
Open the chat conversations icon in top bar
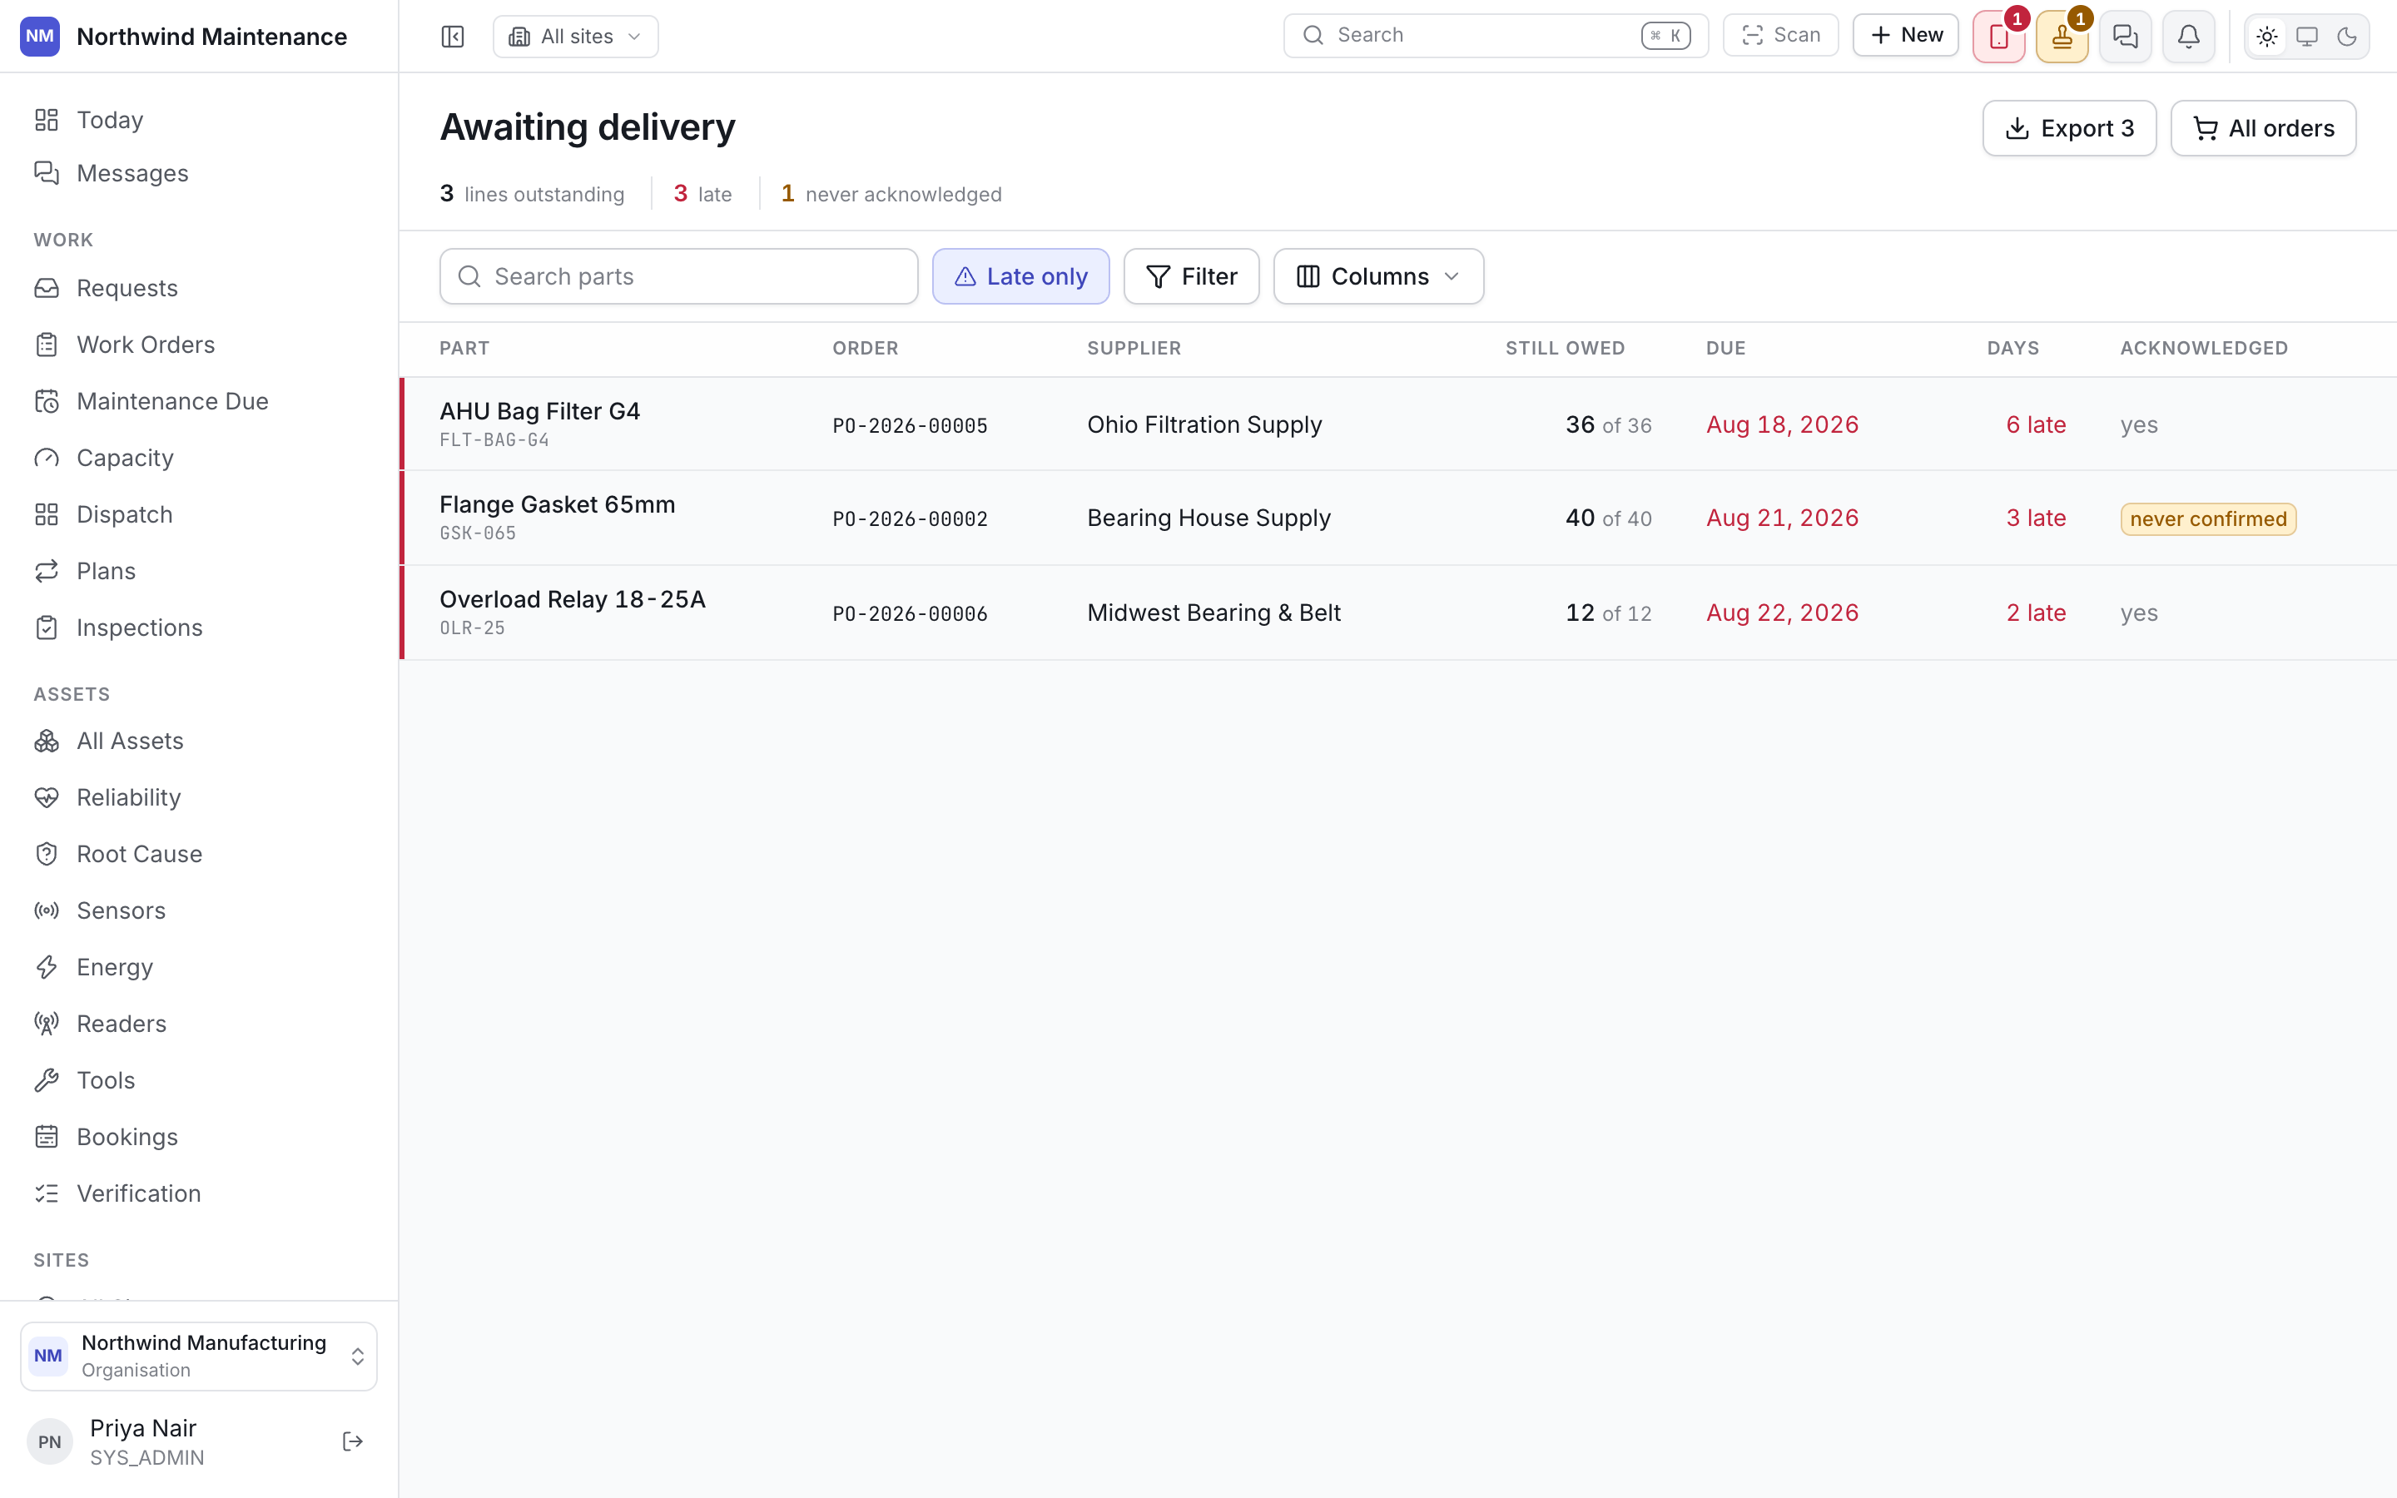2126,37
